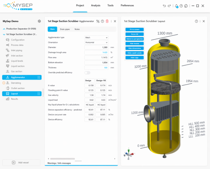Click the Layout row drag handle
The image size is (210, 169).
[39, 94]
